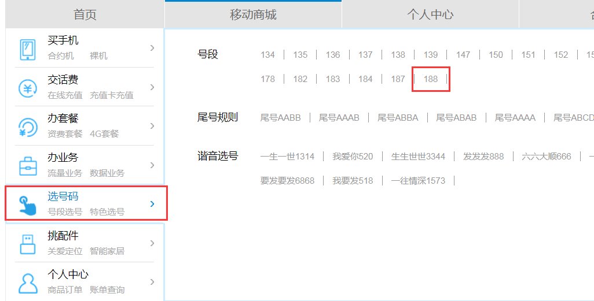Expand the 办套餐 row chevron
Image resolution: width=594 pixels, height=301 pixels.
152,126
